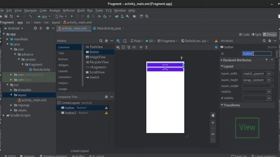This screenshot has height=157, width=280.
Task: Open Default (en-us) locale dropdown
Action: pos(195,41)
